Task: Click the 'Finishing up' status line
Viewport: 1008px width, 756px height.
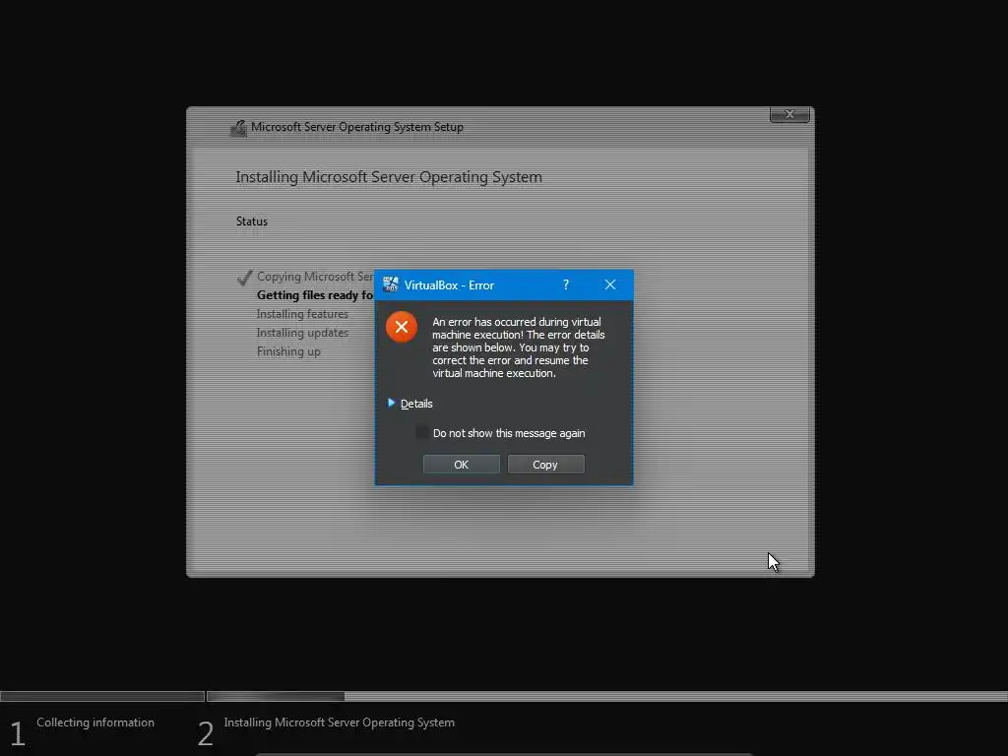Action: pos(288,351)
